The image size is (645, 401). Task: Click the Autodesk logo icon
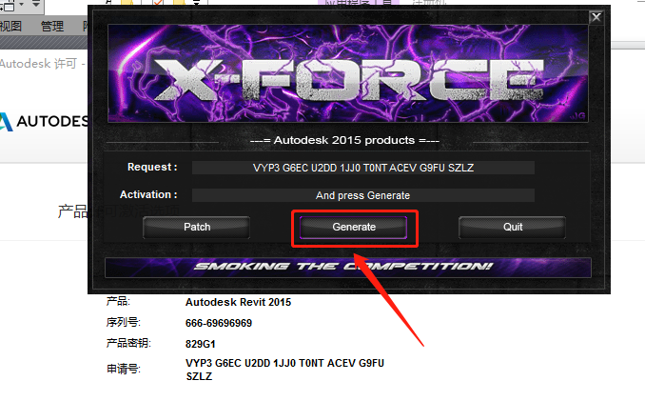tap(6, 122)
